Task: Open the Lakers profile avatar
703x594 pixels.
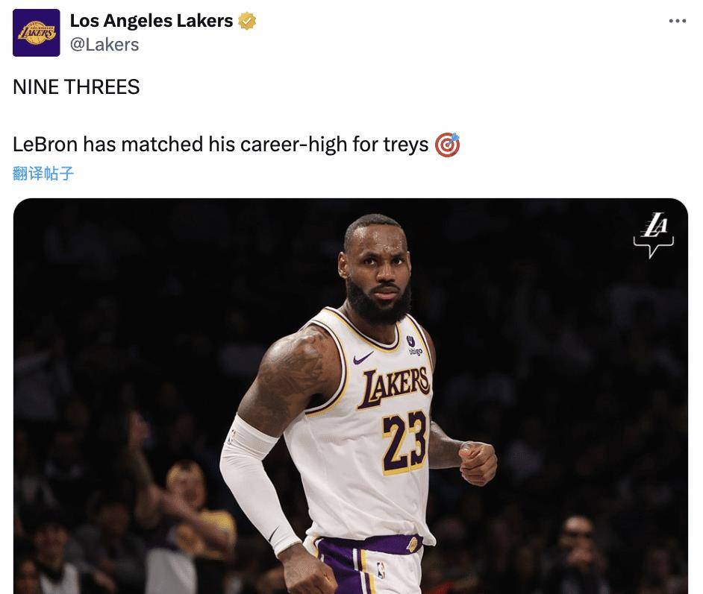Action: pyautogui.click(x=37, y=33)
